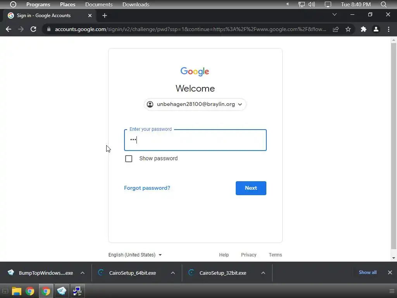397x298 pixels.
Task: Expand options for CairoSetup_64bit.exe download
Action: [173, 273]
